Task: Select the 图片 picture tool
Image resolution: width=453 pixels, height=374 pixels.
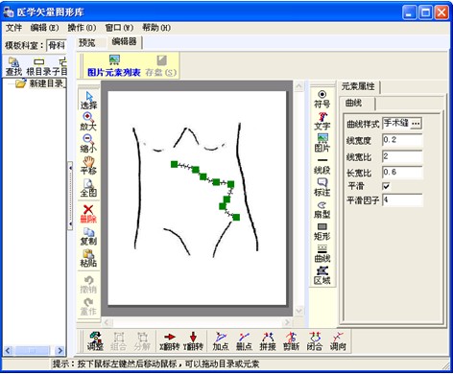Action: tap(322, 143)
